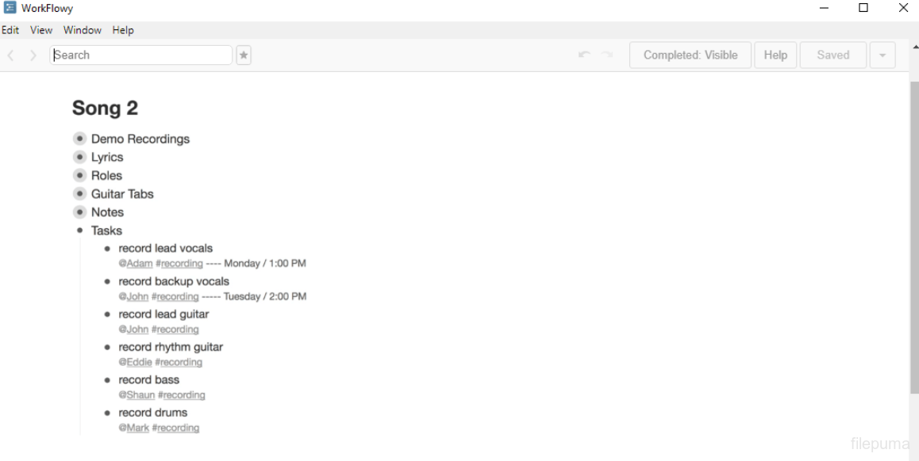Click the bullet next to record bass
This screenshot has height=461, width=919.
pos(107,380)
